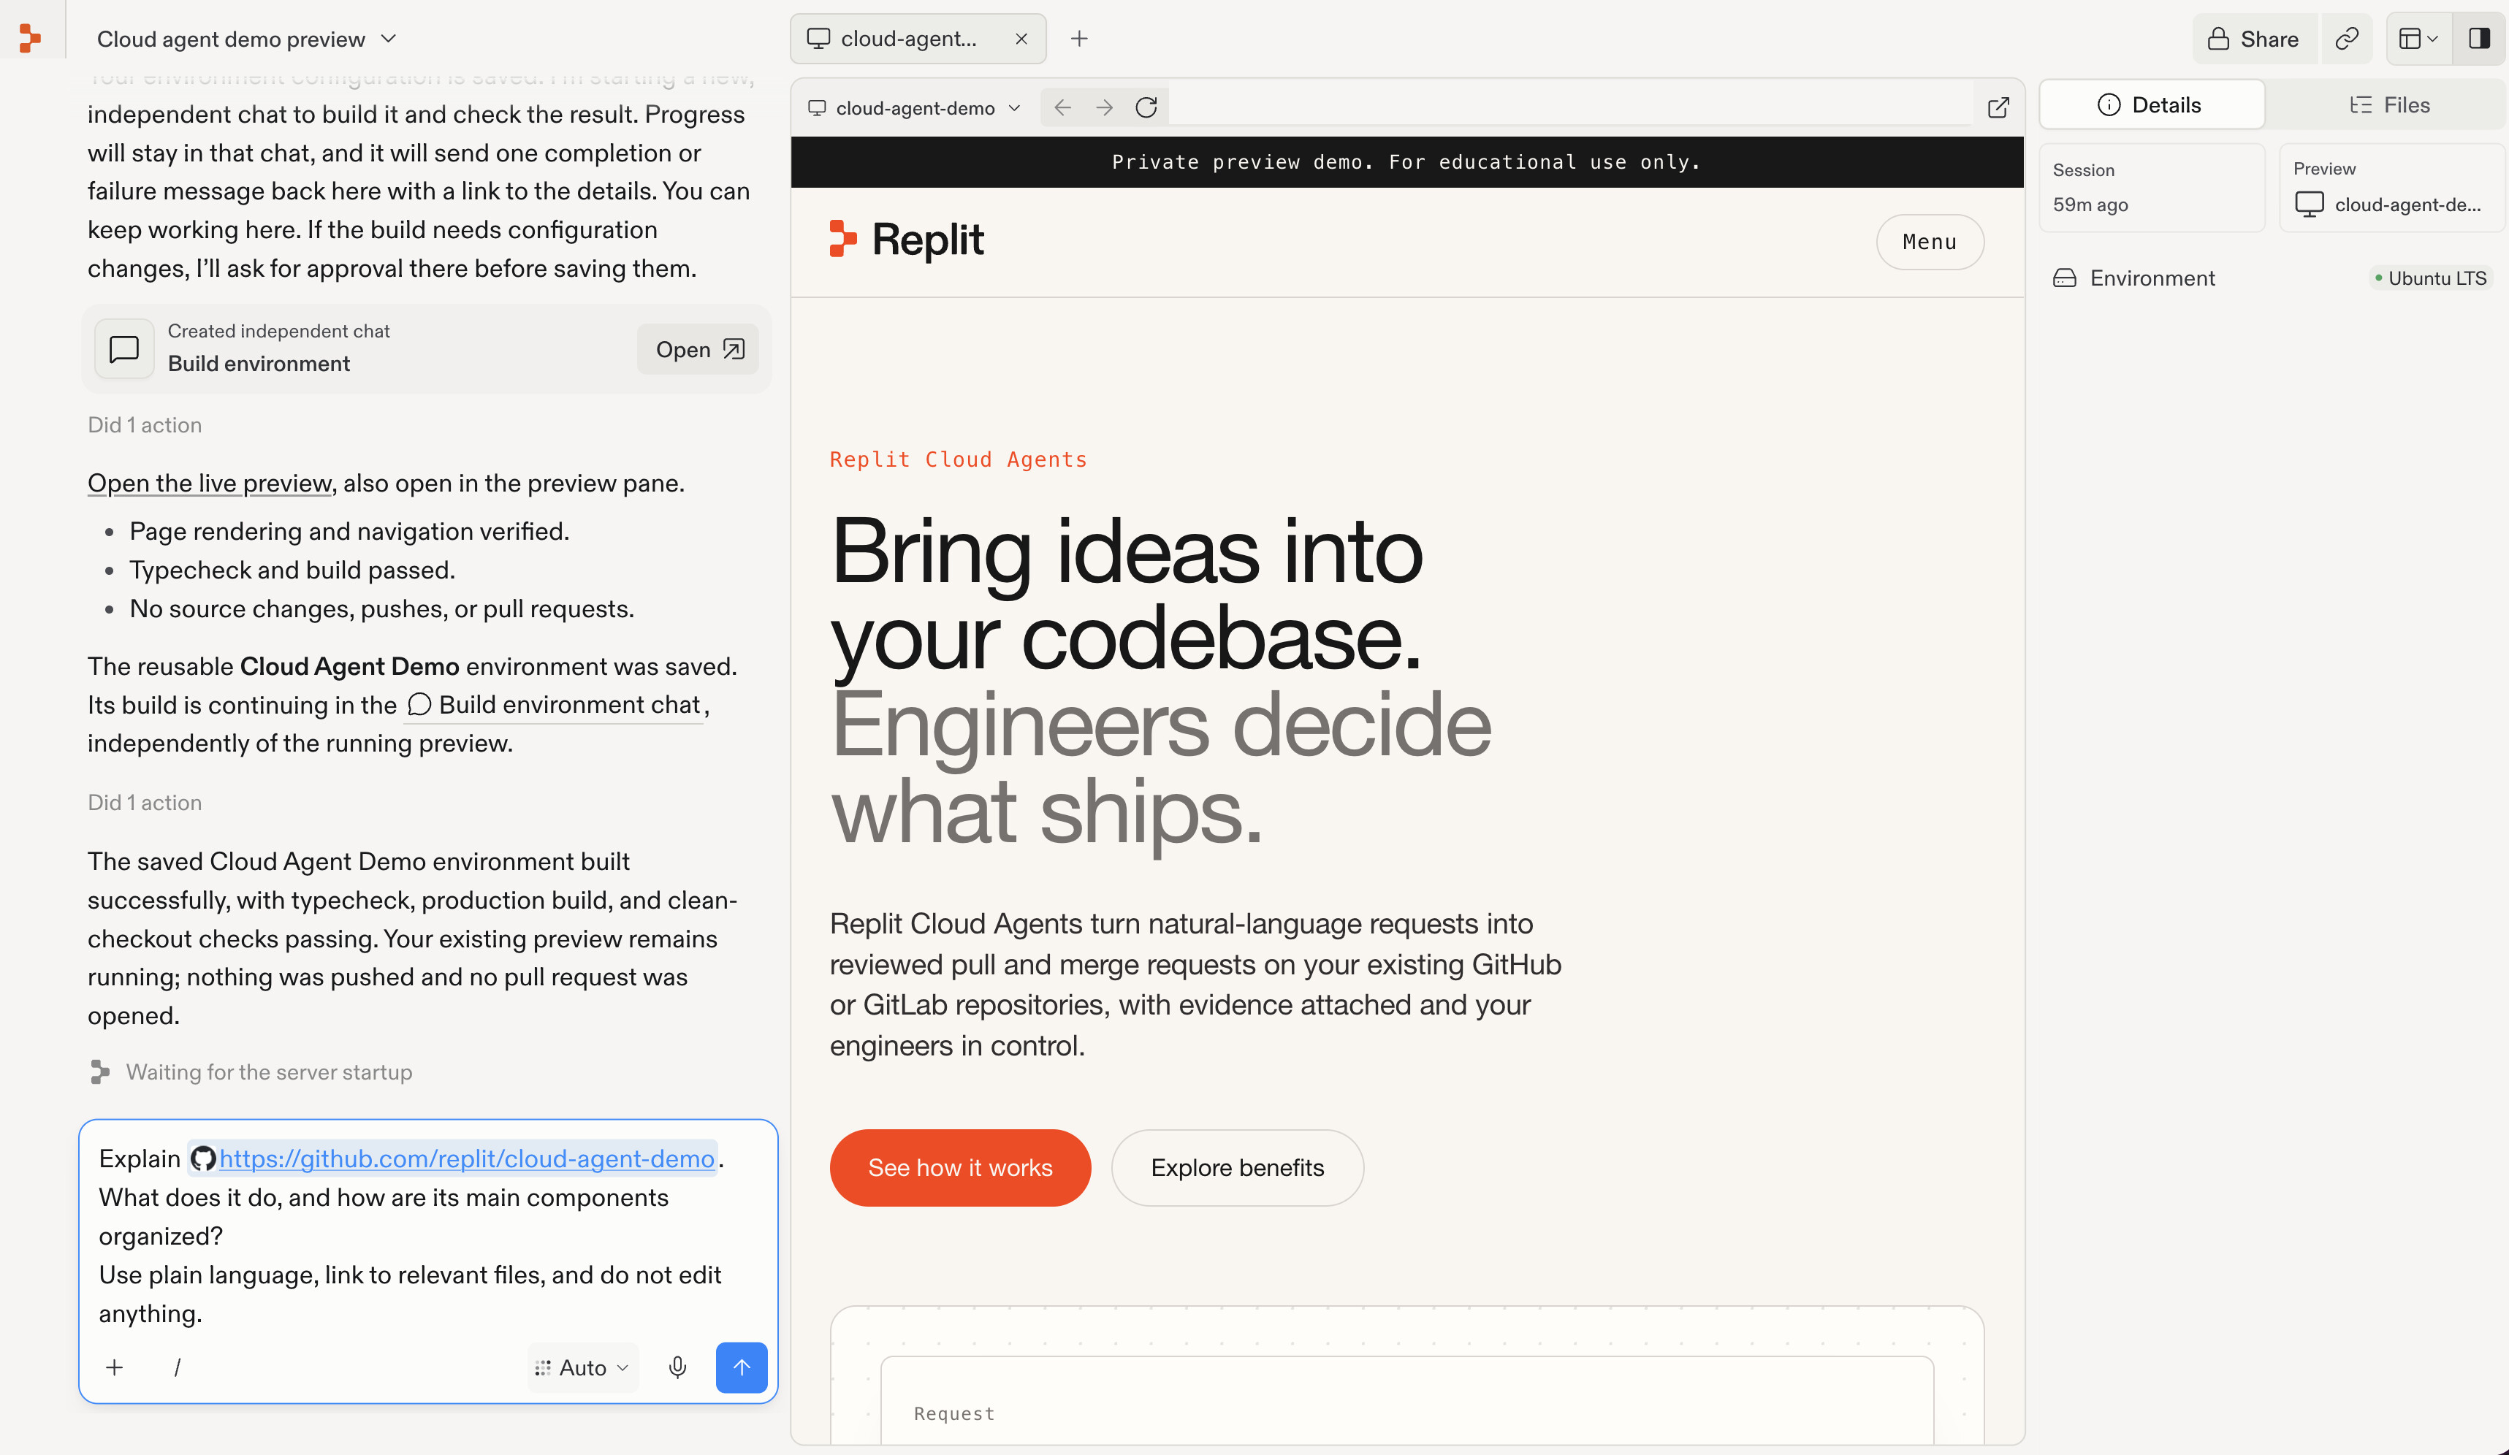Close the cloud-agent tab

tap(1021, 39)
